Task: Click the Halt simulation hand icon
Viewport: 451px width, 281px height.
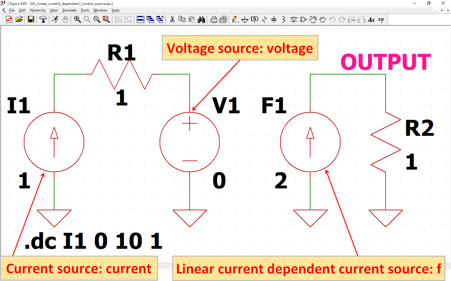Action: 65,19
